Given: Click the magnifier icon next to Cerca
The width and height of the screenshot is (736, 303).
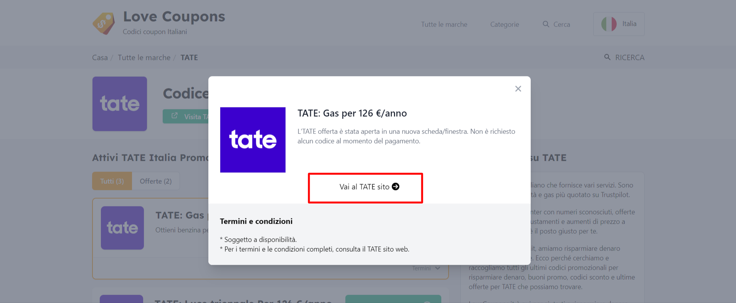Looking at the screenshot, I should pyautogui.click(x=546, y=24).
